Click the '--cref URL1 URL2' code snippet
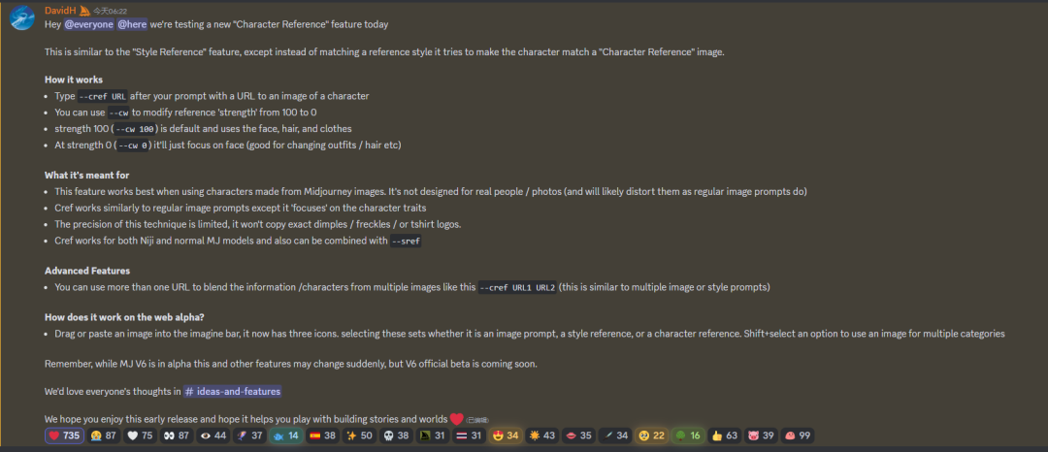Viewport: 1048px width, 452px height. click(518, 288)
